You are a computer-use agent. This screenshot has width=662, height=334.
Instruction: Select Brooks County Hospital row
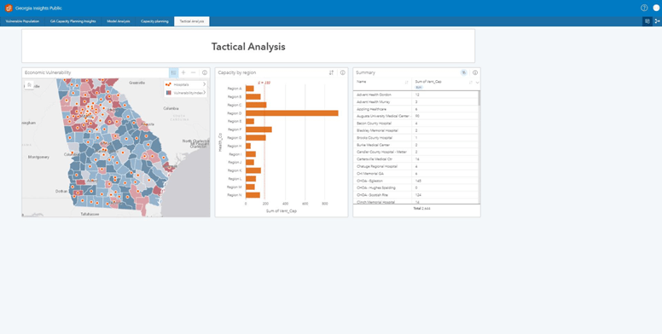[415, 137]
